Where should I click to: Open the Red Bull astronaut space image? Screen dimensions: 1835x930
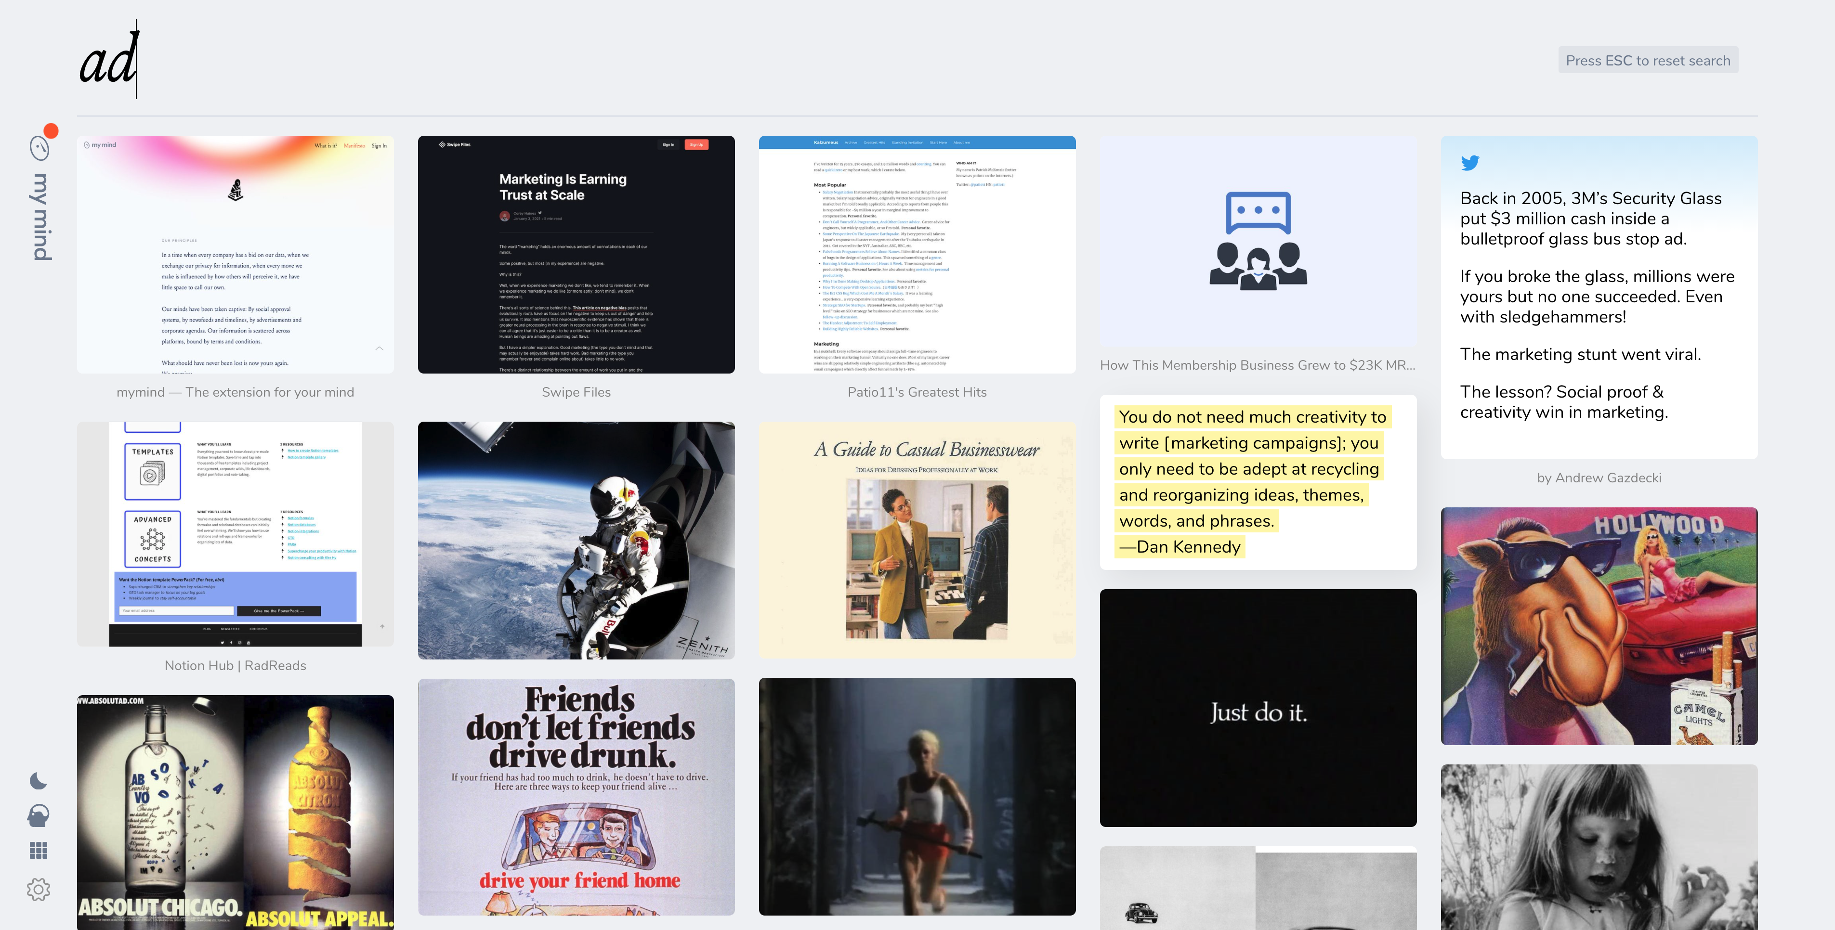pyautogui.click(x=576, y=540)
